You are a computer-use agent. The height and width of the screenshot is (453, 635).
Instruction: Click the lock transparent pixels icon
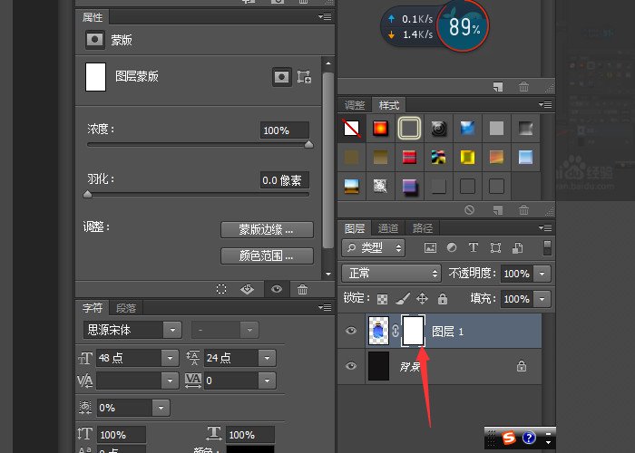(383, 298)
